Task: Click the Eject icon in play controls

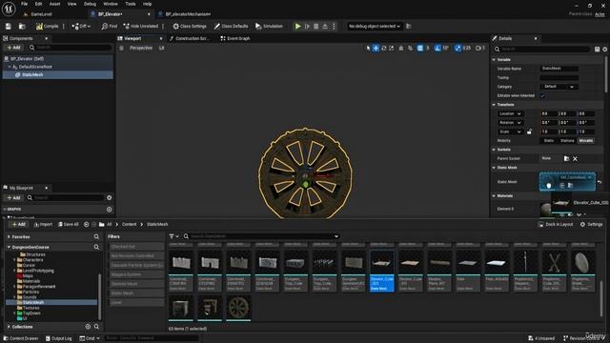Action: click(325, 26)
